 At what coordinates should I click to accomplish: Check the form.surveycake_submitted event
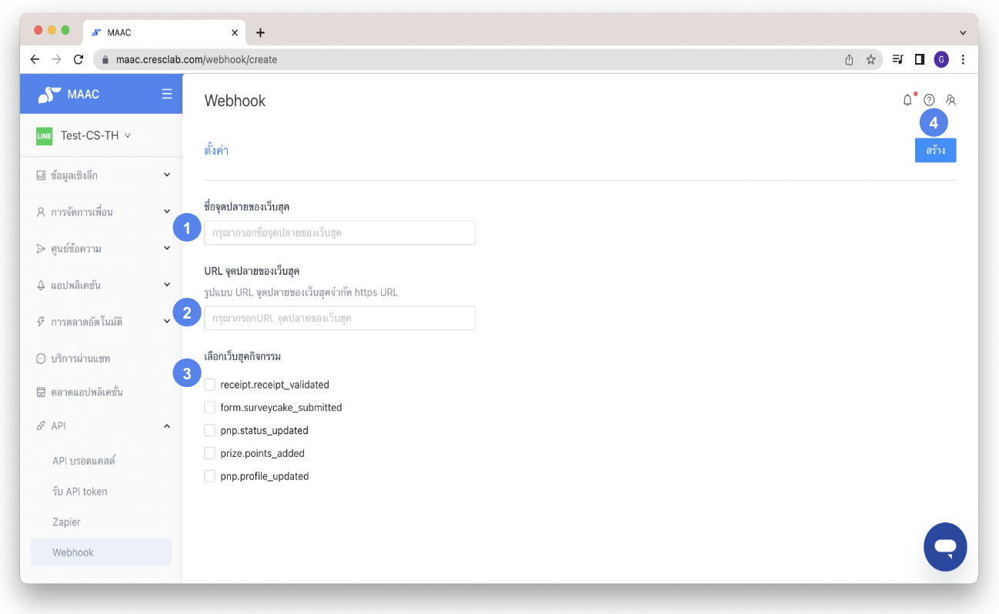209,407
